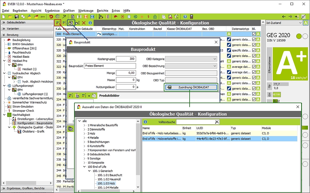
Task: Toggle Bil. checkbox in the second table row
Action: 254,39
